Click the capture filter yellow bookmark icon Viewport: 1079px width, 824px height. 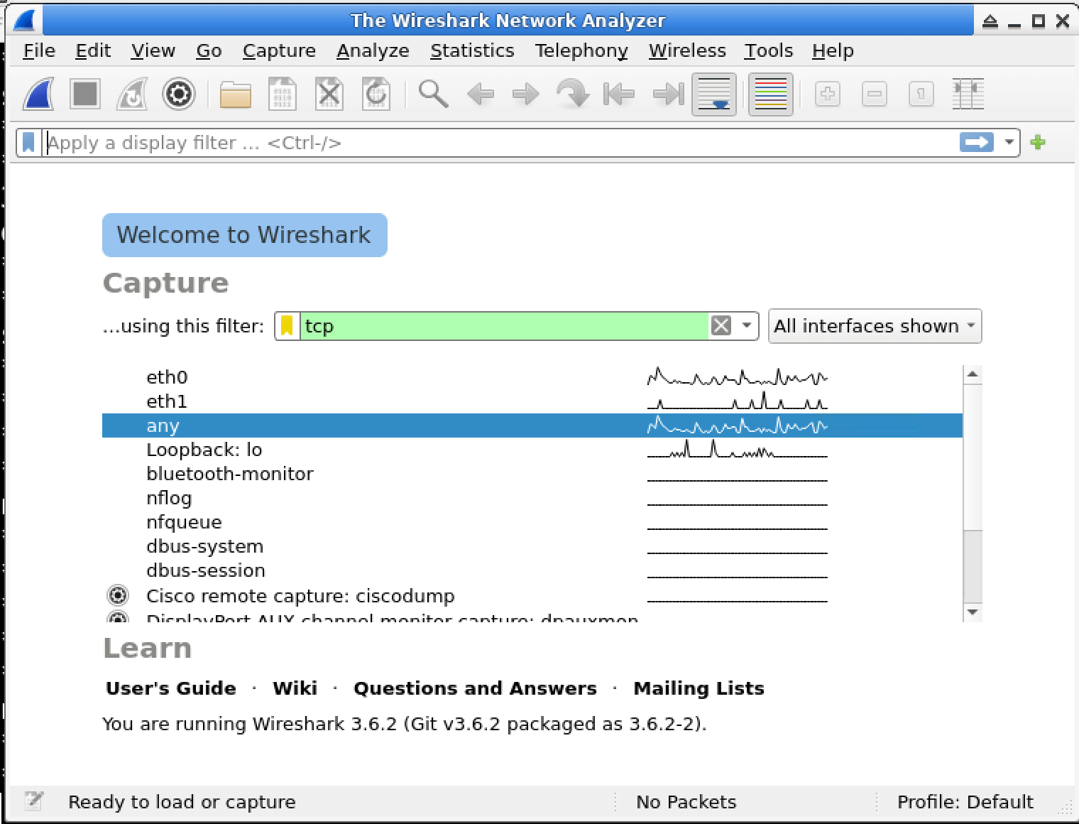287,326
